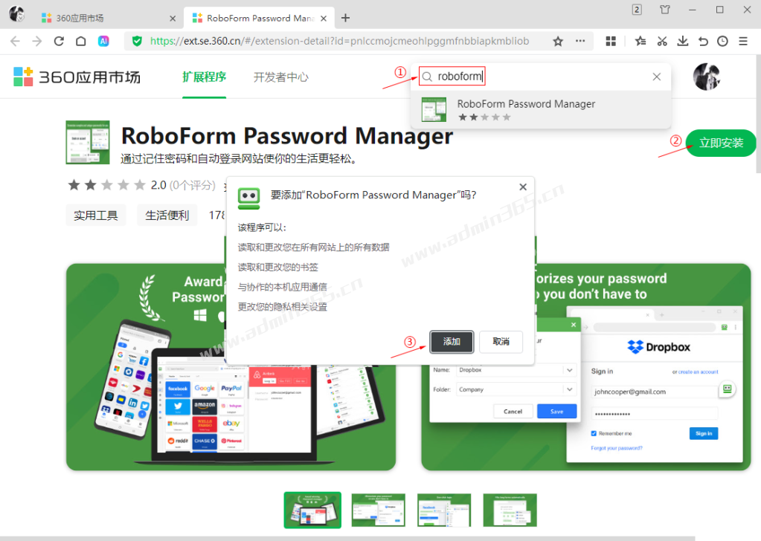This screenshot has width=761, height=541.
Task: Close the add-extension dialog with X
Action: pos(523,187)
